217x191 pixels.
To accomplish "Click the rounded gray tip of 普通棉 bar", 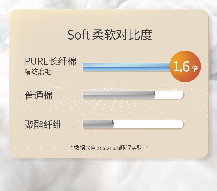I will (154, 95).
